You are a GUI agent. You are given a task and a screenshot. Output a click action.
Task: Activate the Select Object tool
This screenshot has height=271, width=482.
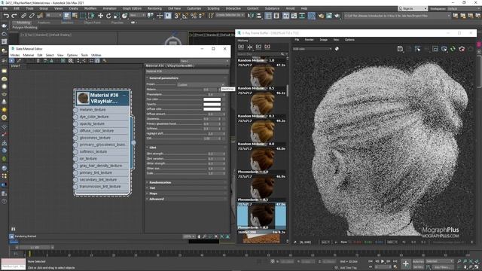point(67,16)
